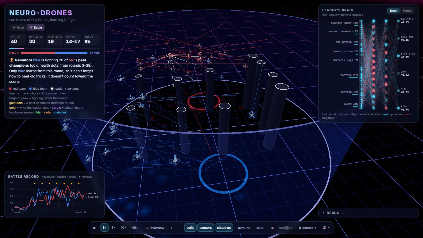Select the 'hearing 18%' input label
This screenshot has width=423, height=238.
pos(349,92)
